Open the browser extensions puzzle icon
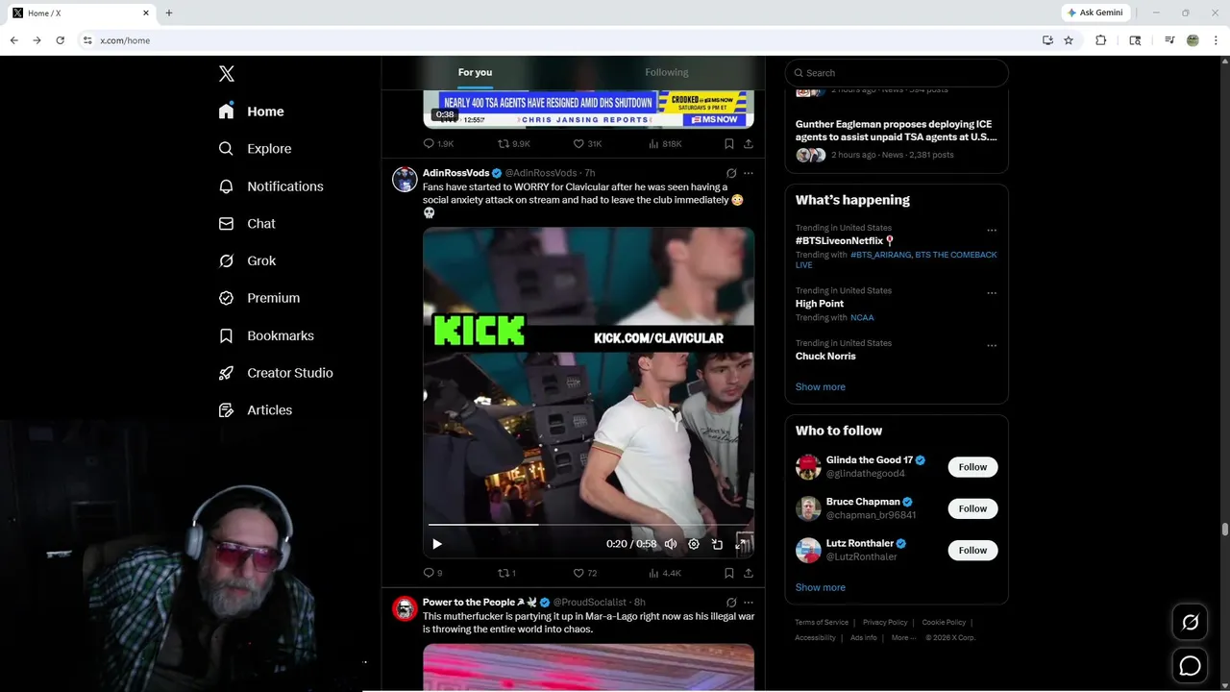The height and width of the screenshot is (692, 1230). [x=1101, y=40]
